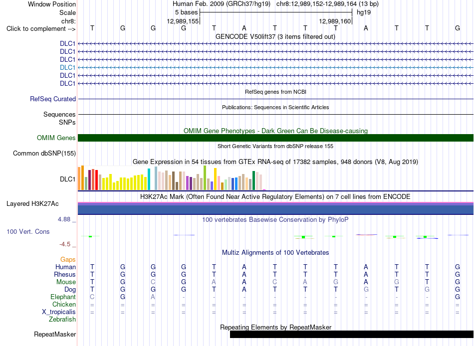Select the Zebrafish species label
474x346 pixels.
pyautogui.click(x=62, y=319)
